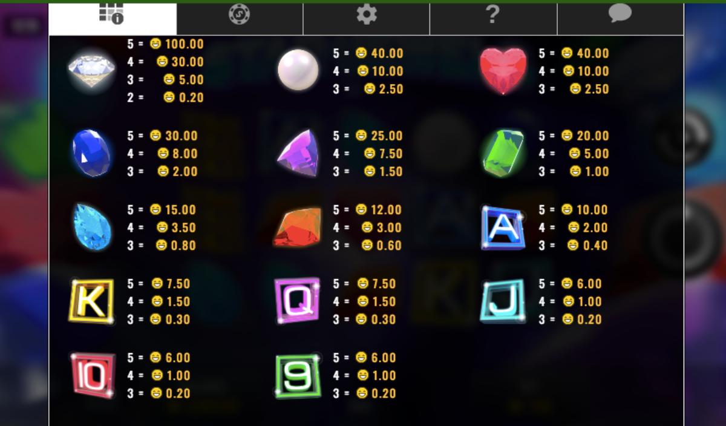The width and height of the screenshot is (726, 426).
Task: Click the purple triangular gem symbol
Action: pyautogui.click(x=298, y=154)
